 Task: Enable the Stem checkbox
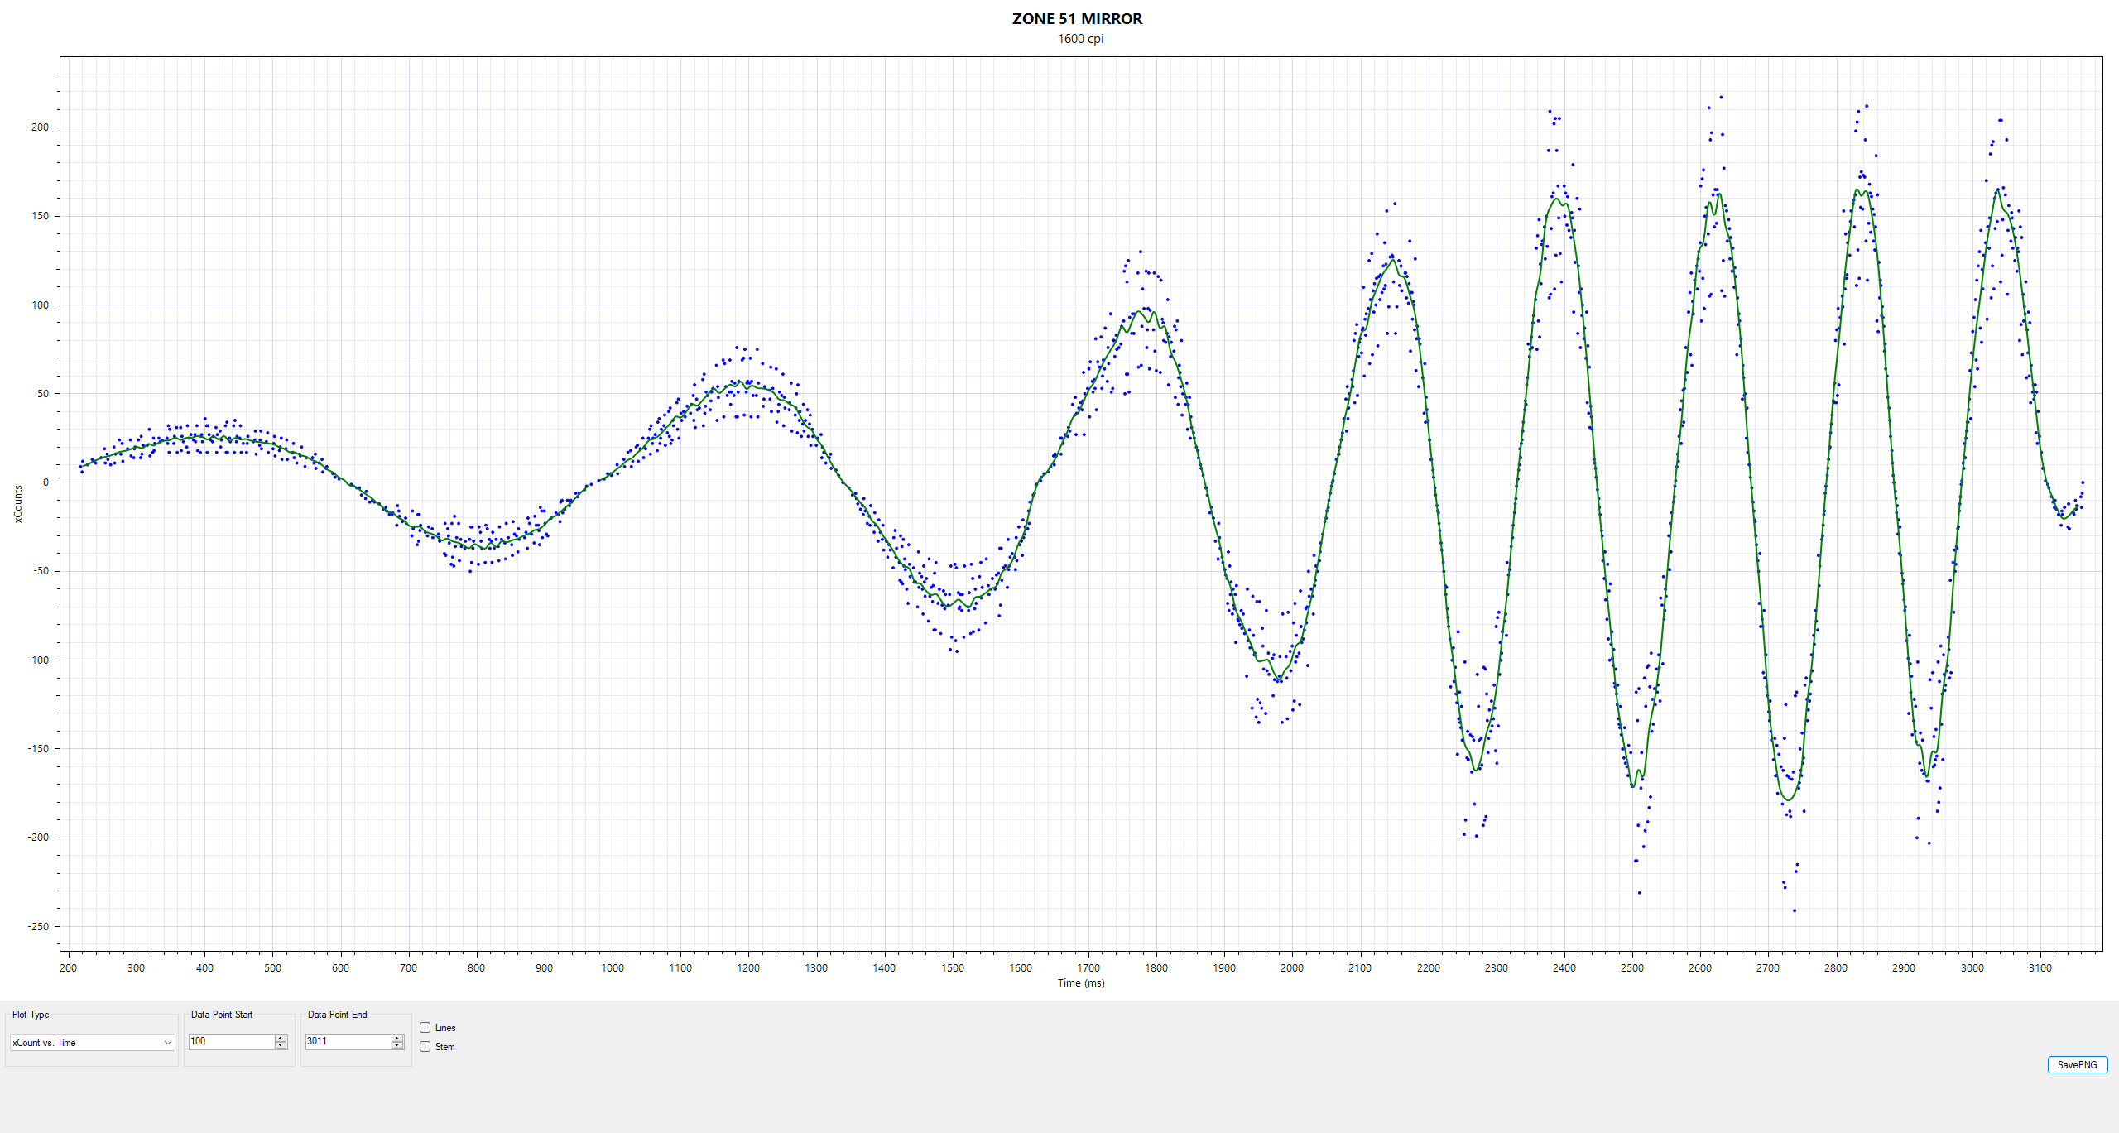[x=425, y=1047]
